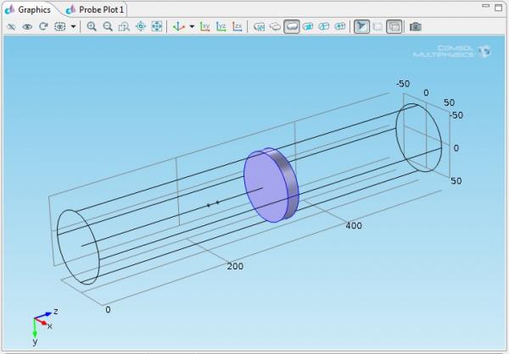This screenshot has height=354, width=509.
Task: Open the hidden objects view dropdown arrow
Action: coord(73,26)
